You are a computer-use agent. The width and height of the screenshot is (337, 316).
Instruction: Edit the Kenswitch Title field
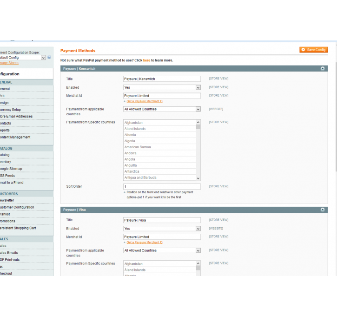point(162,79)
